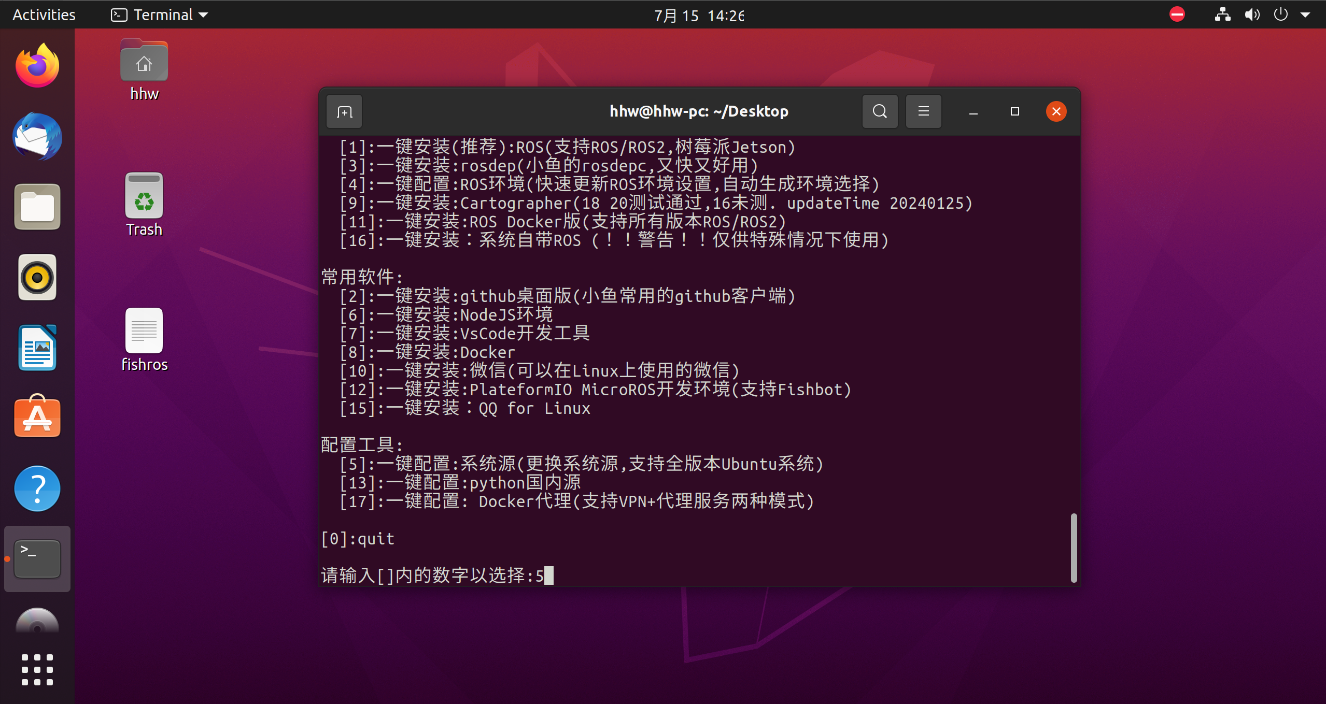Open the volume speaker icon
This screenshot has width=1326, height=704.
tap(1252, 15)
